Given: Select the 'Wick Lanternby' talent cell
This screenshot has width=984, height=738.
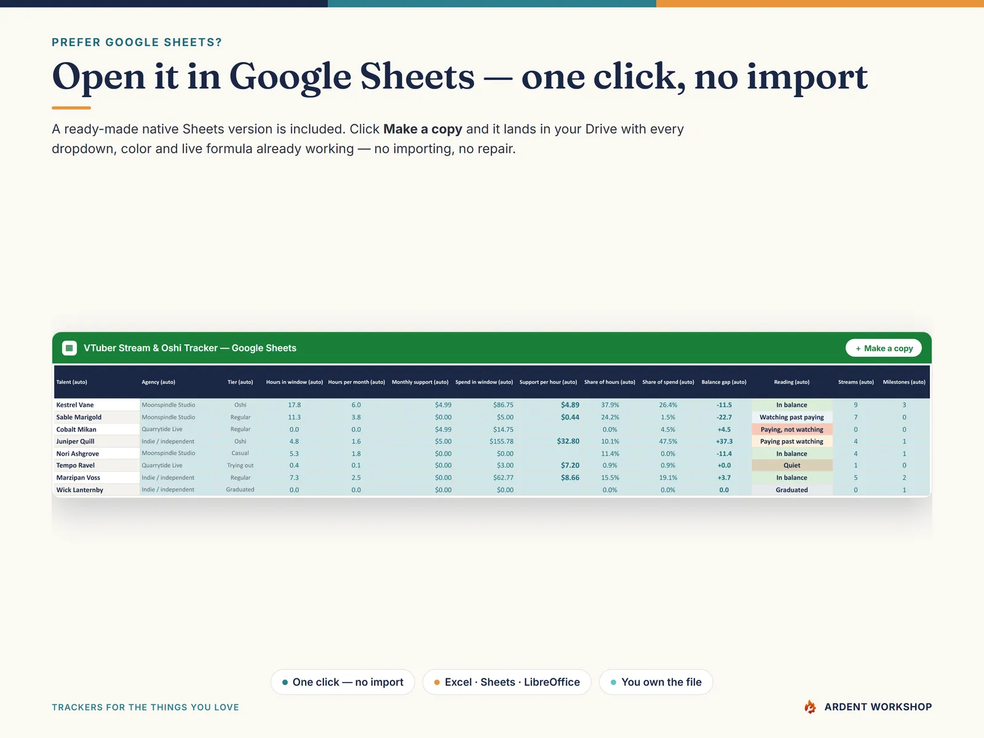Looking at the screenshot, I should click(x=97, y=490).
